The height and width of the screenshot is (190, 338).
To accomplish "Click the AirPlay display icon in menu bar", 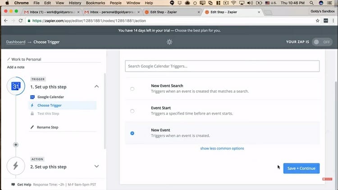I will click(x=242, y=3).
